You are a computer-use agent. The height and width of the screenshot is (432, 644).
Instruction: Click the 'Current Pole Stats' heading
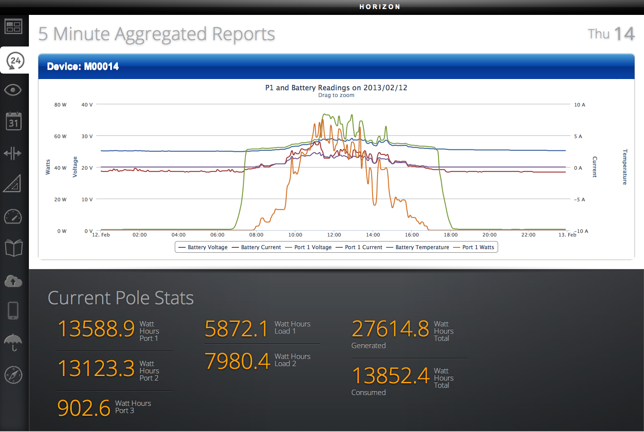pyautogui.click(x=121, y=298)
